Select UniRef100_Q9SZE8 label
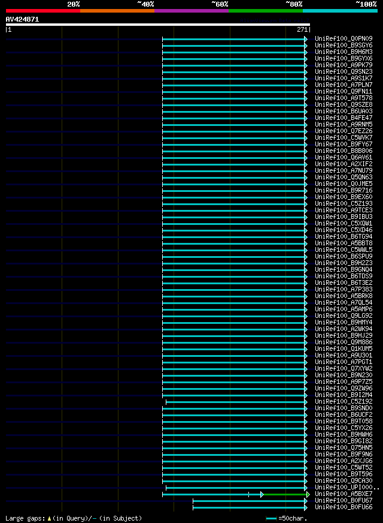Viewport: 383px width, 523px height. tap(344, 105)
